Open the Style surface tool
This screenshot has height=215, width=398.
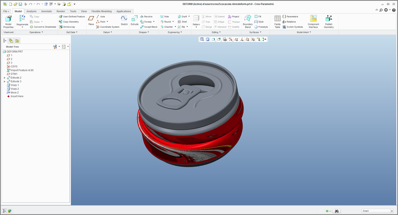pos(259,22)
